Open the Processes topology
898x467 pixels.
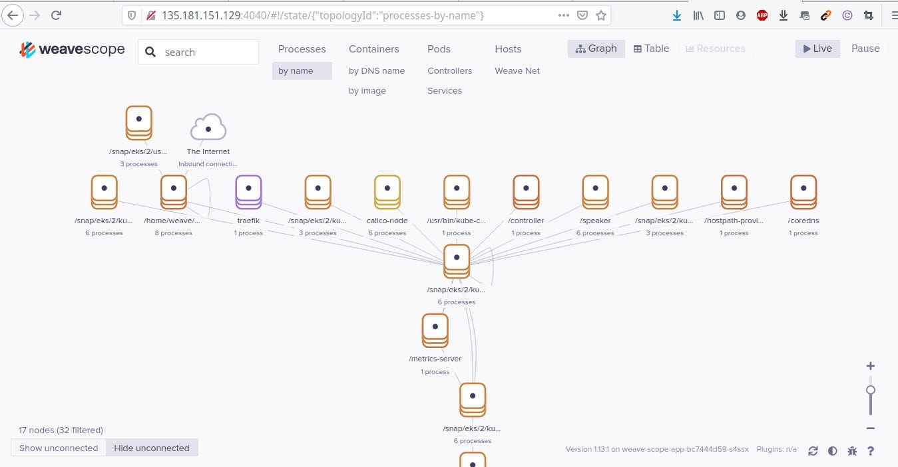302,49
